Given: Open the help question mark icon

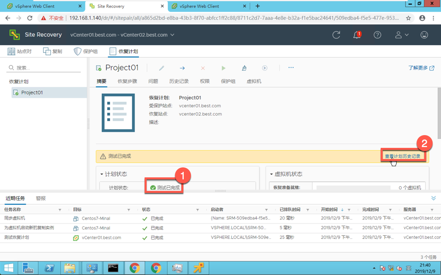Looking at the screenshot, I should (377, 35).
